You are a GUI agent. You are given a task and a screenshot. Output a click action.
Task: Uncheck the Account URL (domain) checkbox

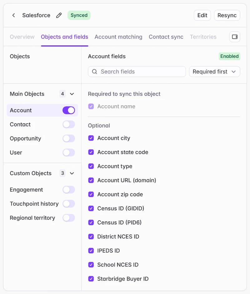91,180
